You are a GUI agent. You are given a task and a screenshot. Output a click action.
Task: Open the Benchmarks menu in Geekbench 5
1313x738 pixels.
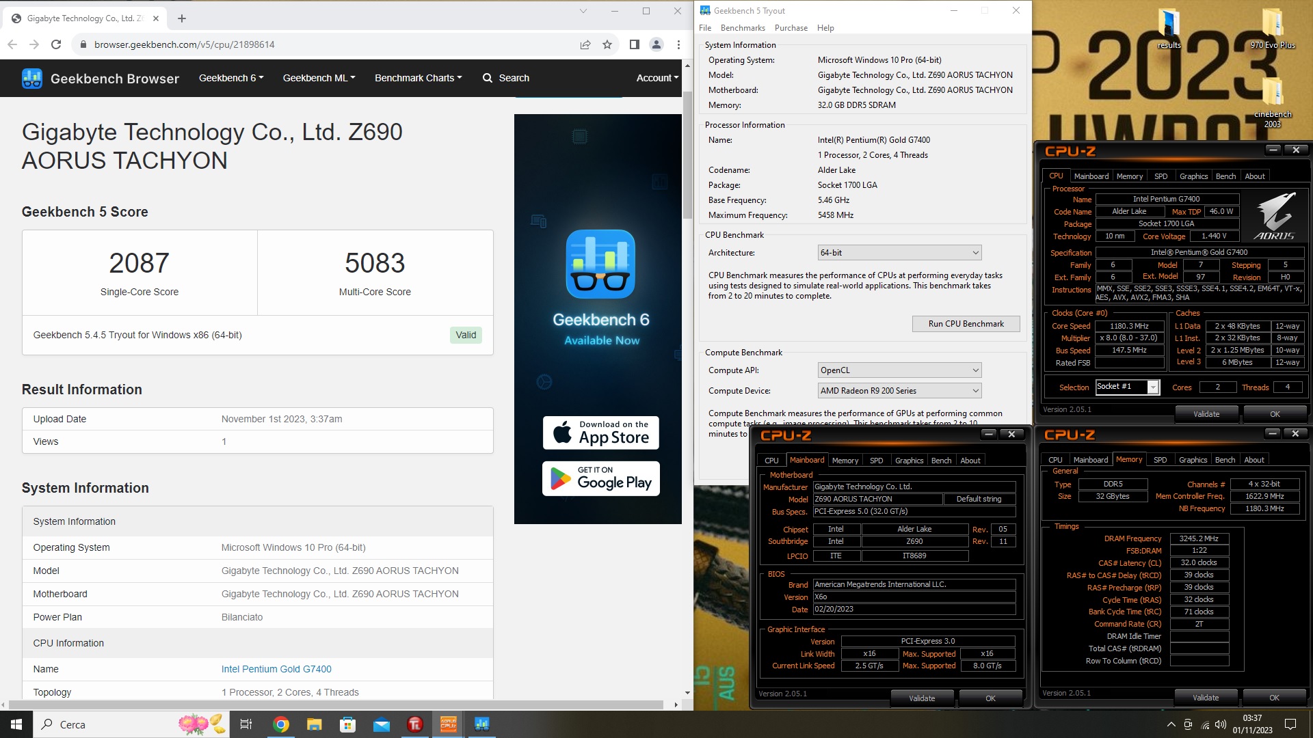(x=743, y=28)
